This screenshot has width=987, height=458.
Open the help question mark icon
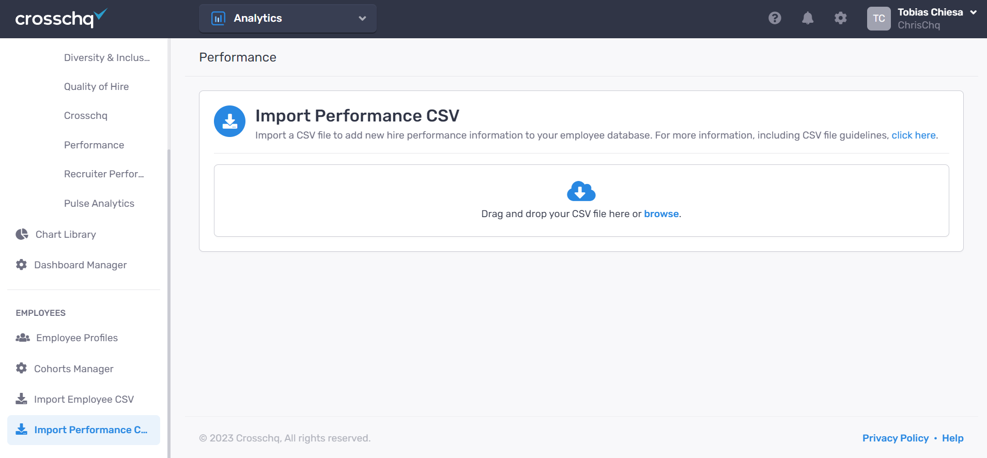pos(775,19)
